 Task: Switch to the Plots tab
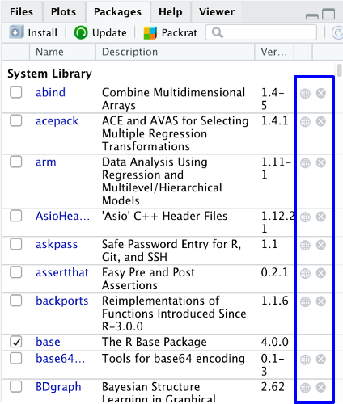63,12
